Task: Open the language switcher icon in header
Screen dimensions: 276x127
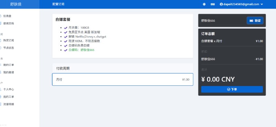Action: (213, 4)
